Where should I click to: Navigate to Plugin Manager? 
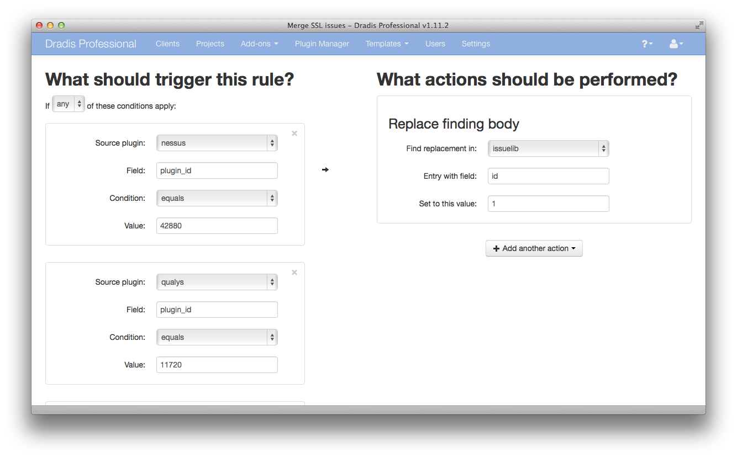[322, 44]
